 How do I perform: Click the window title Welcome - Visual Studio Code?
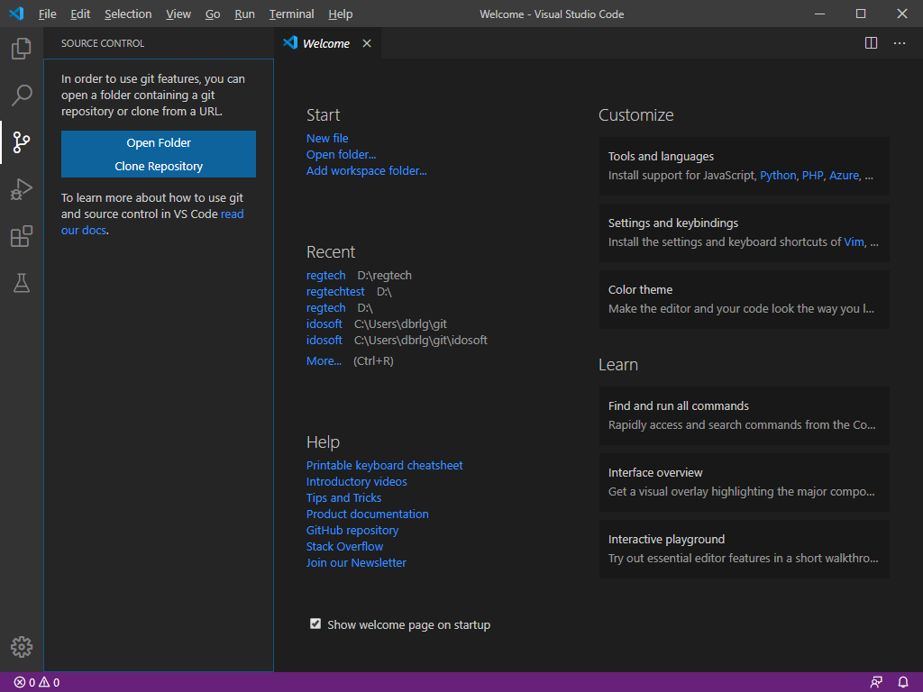coord(552,14)
